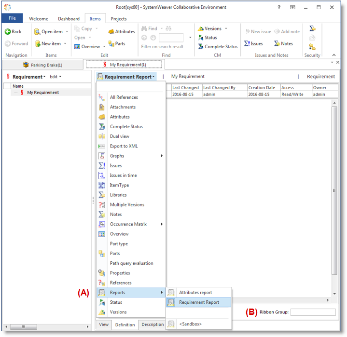Click the Name column header in tree
Viewport: 347px width, 337px height.
point(51,86)
